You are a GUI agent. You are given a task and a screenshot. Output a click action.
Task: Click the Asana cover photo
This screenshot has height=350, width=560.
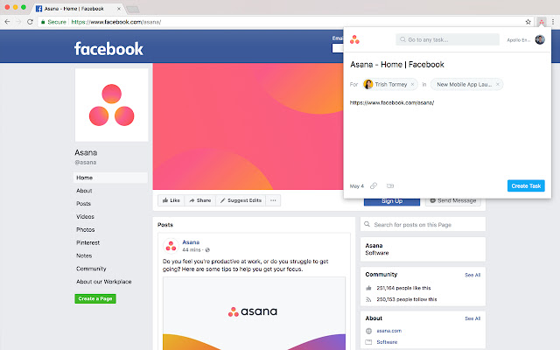click(x=248, y=126)
